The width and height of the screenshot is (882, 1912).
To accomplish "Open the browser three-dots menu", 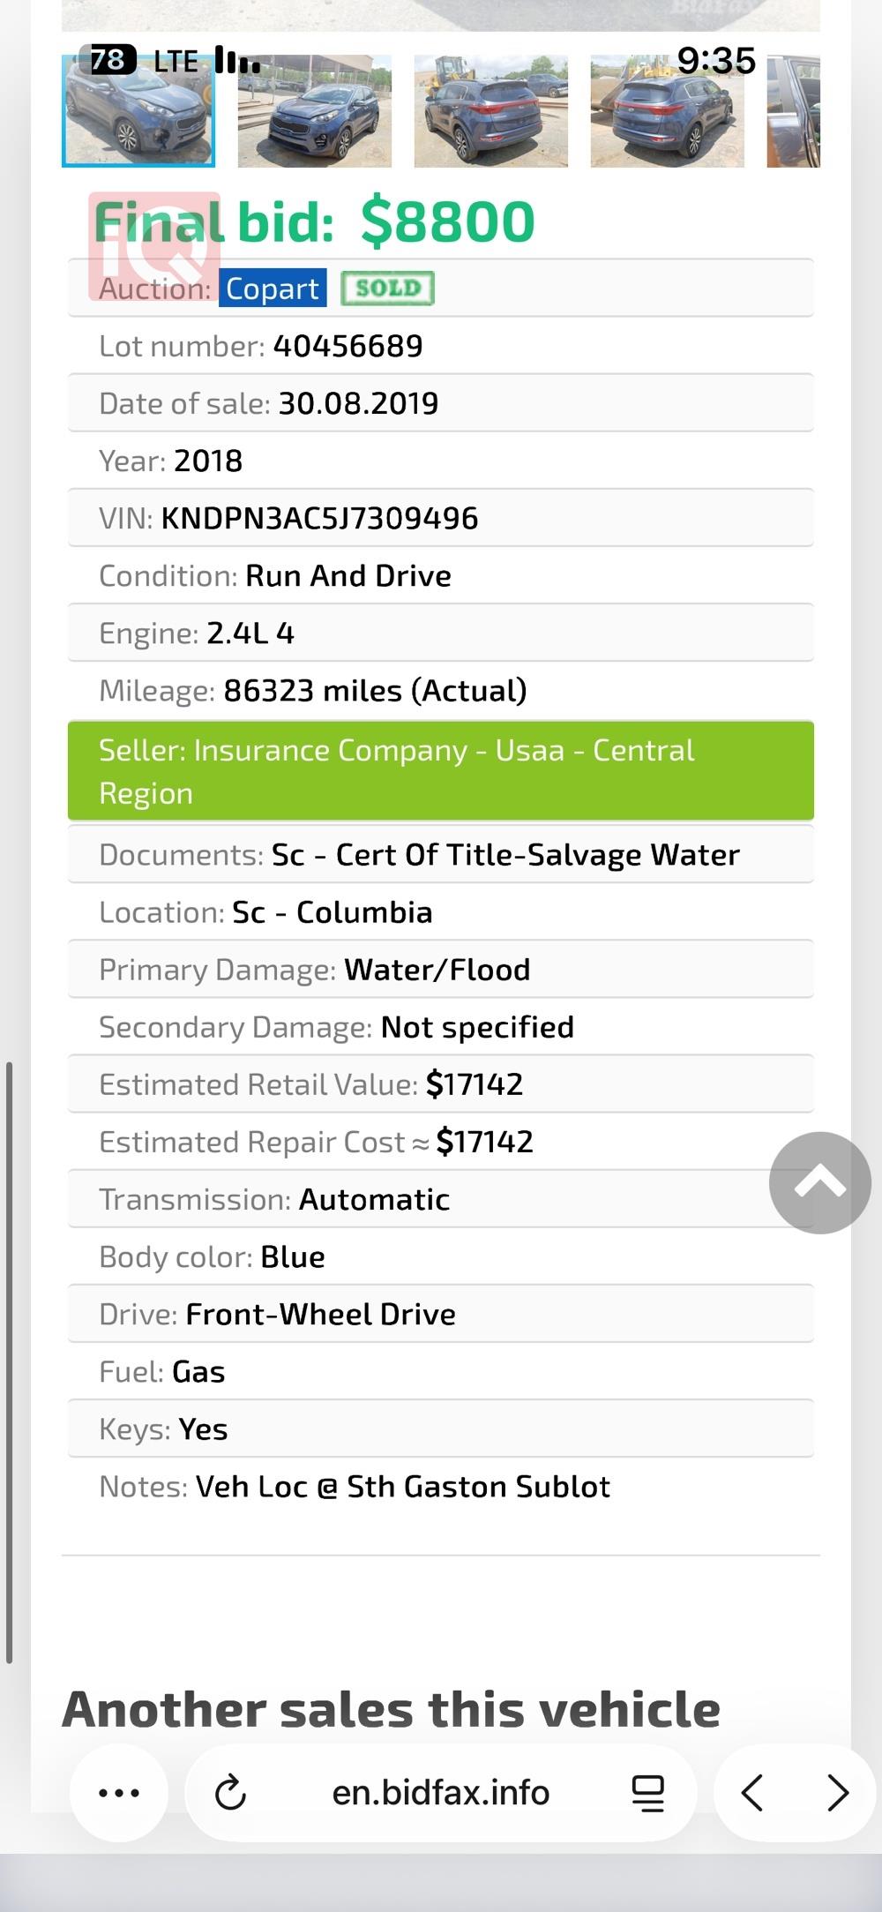I will coord(119,1792).
